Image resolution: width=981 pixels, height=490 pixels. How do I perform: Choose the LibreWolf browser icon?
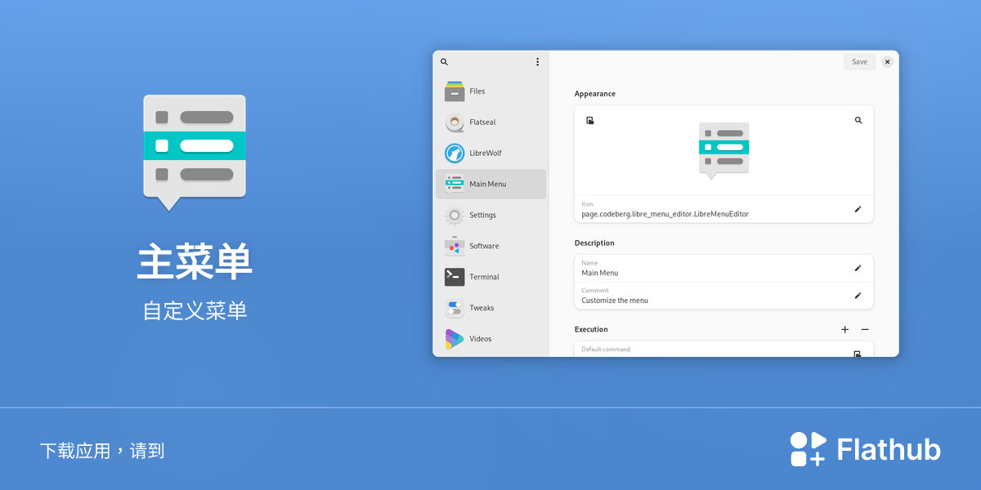click(455, 154)
